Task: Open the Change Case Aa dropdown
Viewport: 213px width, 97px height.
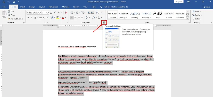Action: point(60,13)
